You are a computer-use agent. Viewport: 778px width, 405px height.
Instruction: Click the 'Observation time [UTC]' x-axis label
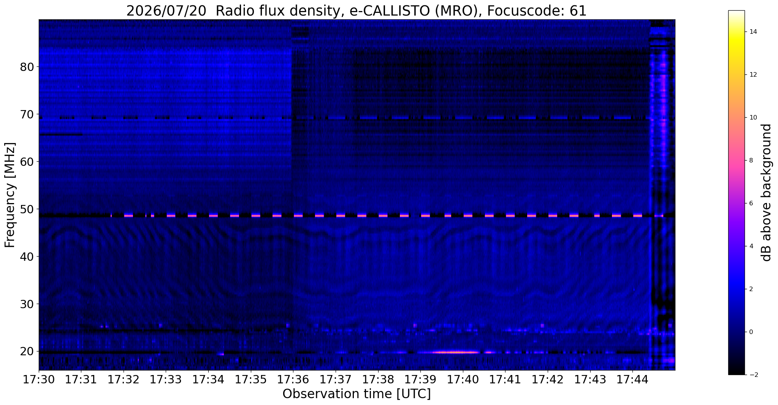pyautogui.click(x=357, y=394)
